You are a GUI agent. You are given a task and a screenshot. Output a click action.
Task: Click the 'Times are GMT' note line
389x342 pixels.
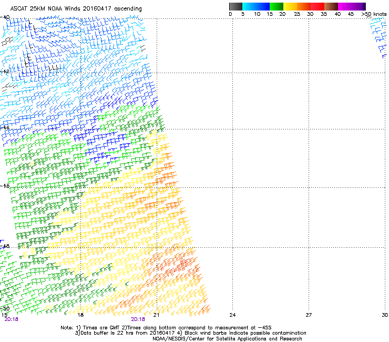point(166,328)
